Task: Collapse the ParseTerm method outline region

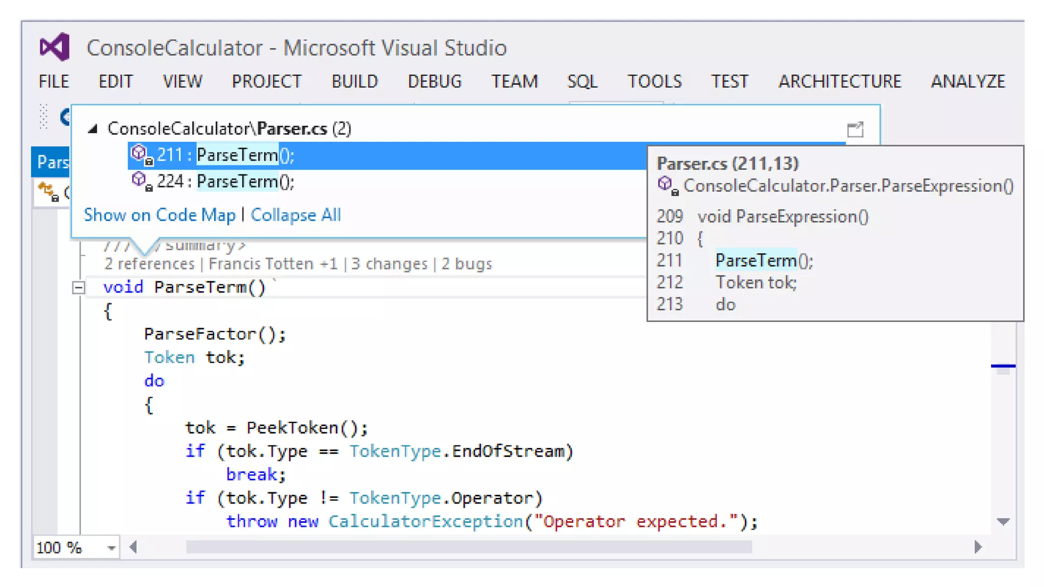Action: (x=78, y=288)
